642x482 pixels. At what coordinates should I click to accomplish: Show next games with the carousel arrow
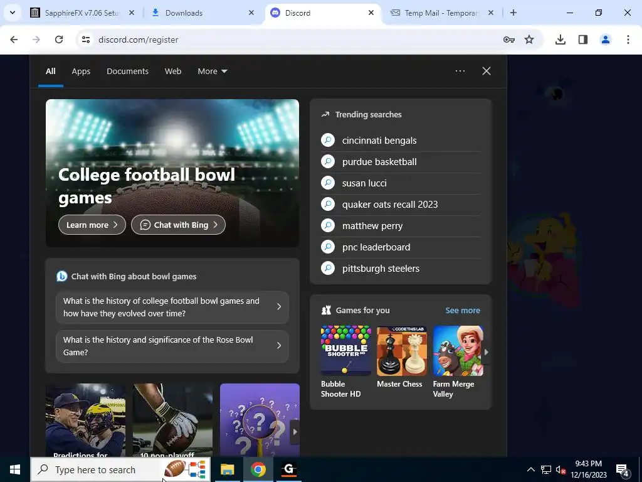pos(487,351)
